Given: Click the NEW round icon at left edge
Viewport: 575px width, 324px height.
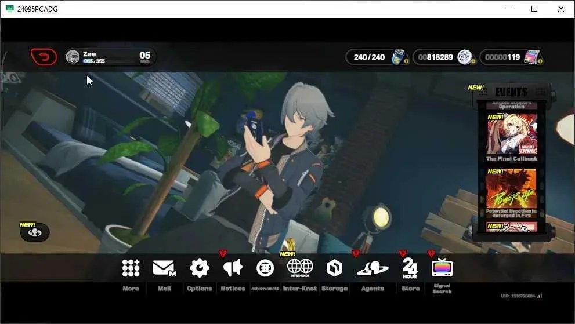Looking at the screenshot, I should pos(35,232).
